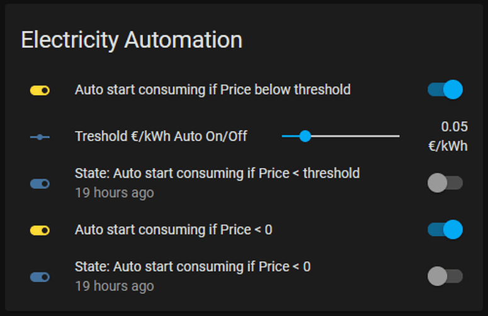This screenshot has height=316, width=488.
Task: Click yellow icon beside Auto start Price < 0
Action: pyautogui.click(x=40, y=230)
